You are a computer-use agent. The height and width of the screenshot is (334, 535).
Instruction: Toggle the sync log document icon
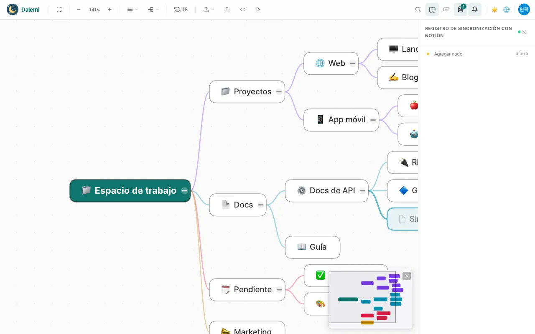461,9
